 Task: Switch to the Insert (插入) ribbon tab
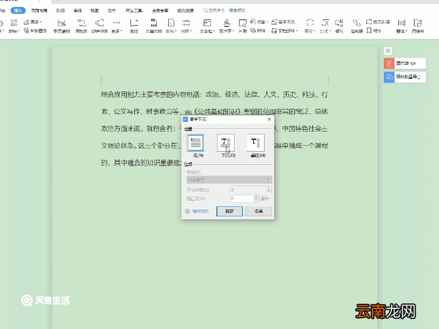tap(18, 11)
